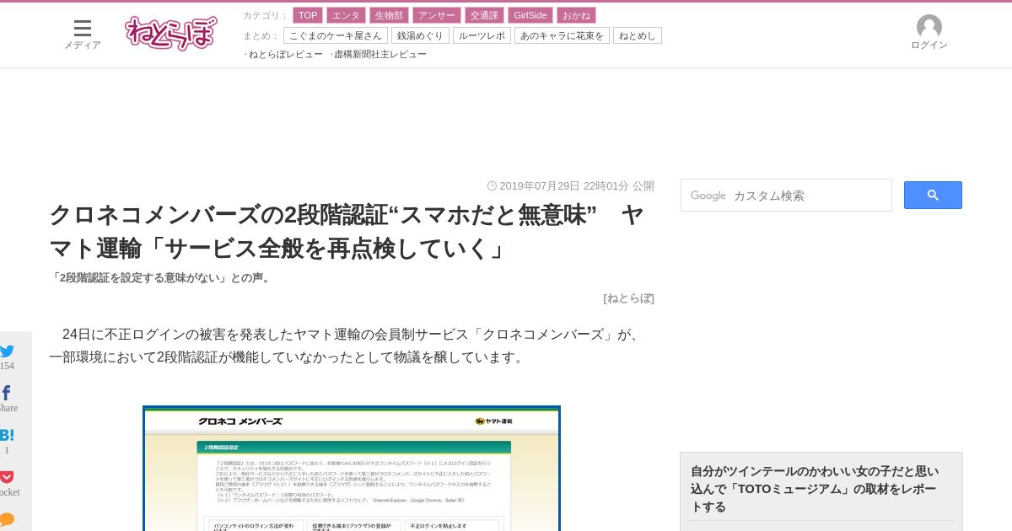This screenshot has height=531, width=1012.
Task: Open the あのキャラに花束を summary link
Action: coord(562,35)
